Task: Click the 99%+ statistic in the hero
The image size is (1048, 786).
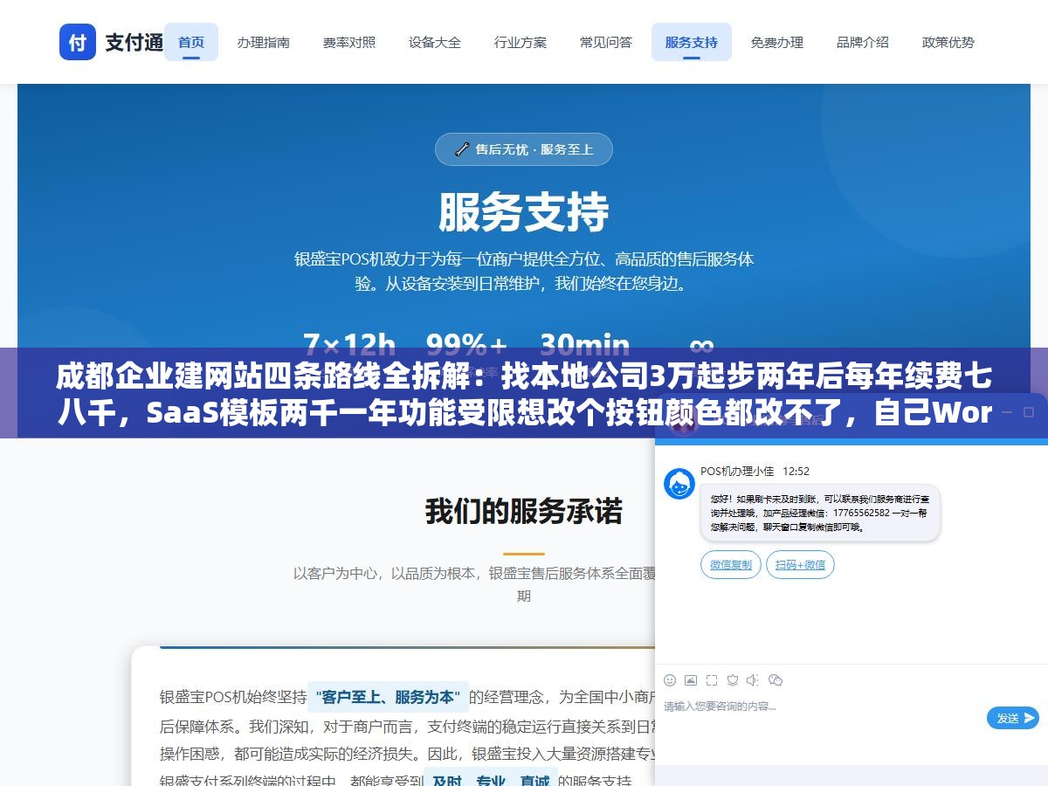Action: point(467,343)
